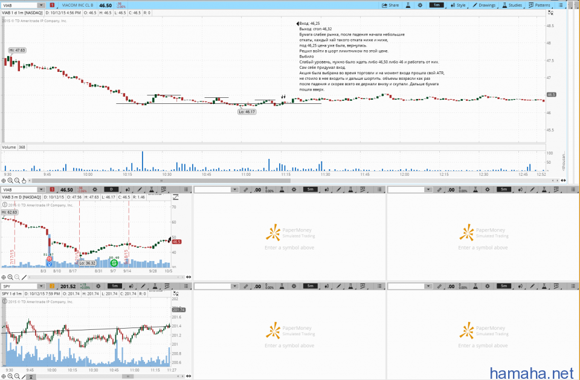Open studies flask on SPY chart toolbar

click(155, 286)
